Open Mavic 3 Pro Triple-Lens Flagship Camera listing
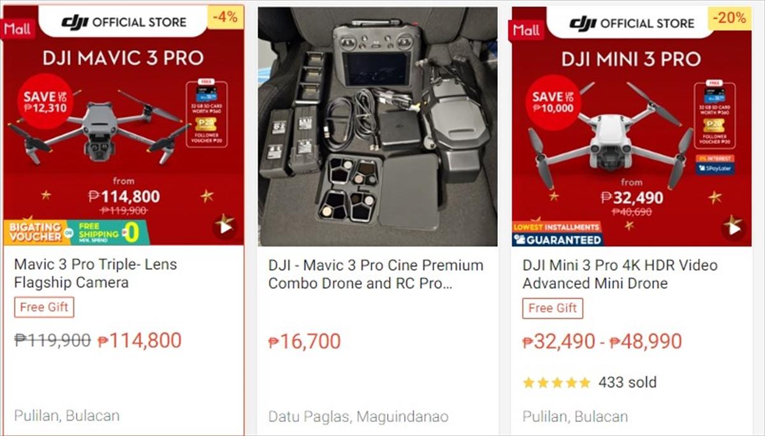The width and height of the screenshot is (765, 436). coord(96,273)
